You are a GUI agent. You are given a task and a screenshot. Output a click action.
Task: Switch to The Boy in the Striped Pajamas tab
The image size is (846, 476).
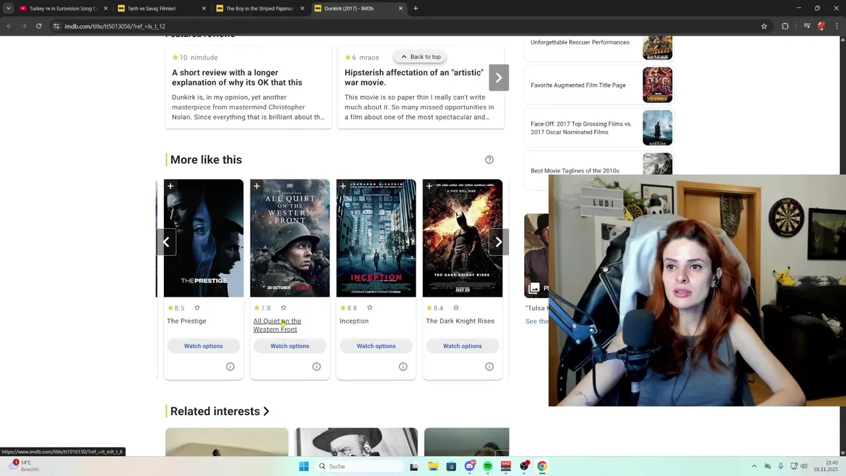(259, 9)
